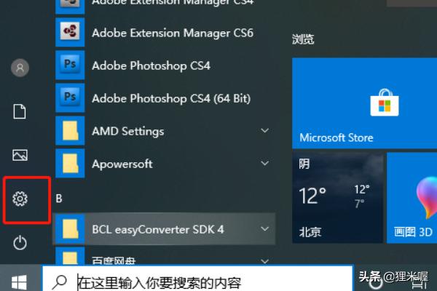
Task: Click the Power button icon
Action: [20, 243]
